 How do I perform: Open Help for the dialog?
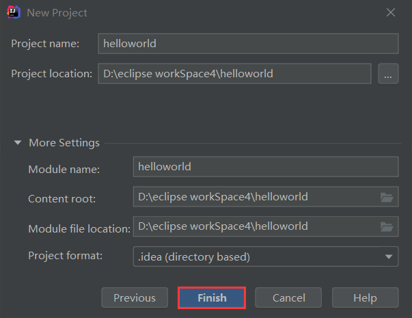coord(366,297)
